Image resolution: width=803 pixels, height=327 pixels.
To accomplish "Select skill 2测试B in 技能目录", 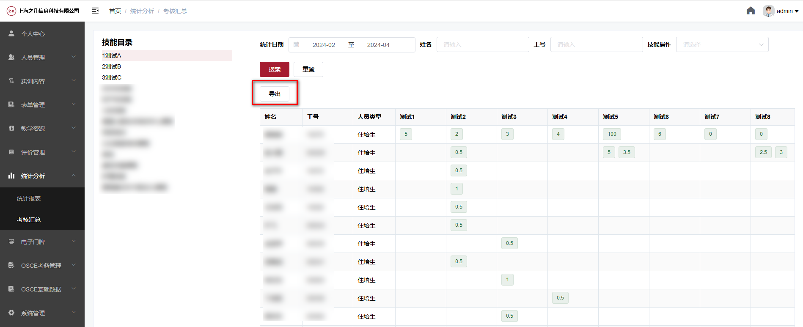I will coord(167,66).
